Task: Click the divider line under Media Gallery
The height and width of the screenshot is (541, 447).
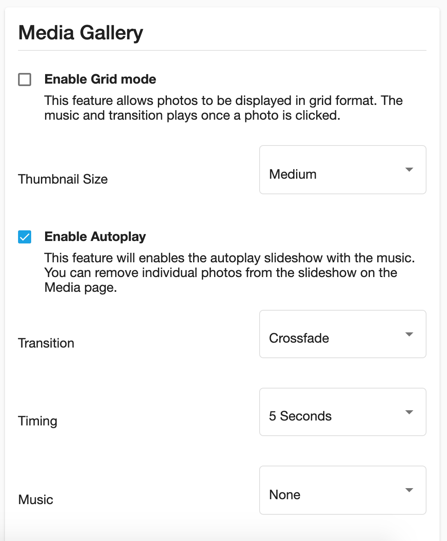Action: pyautogui.click(x=222, y=50)
